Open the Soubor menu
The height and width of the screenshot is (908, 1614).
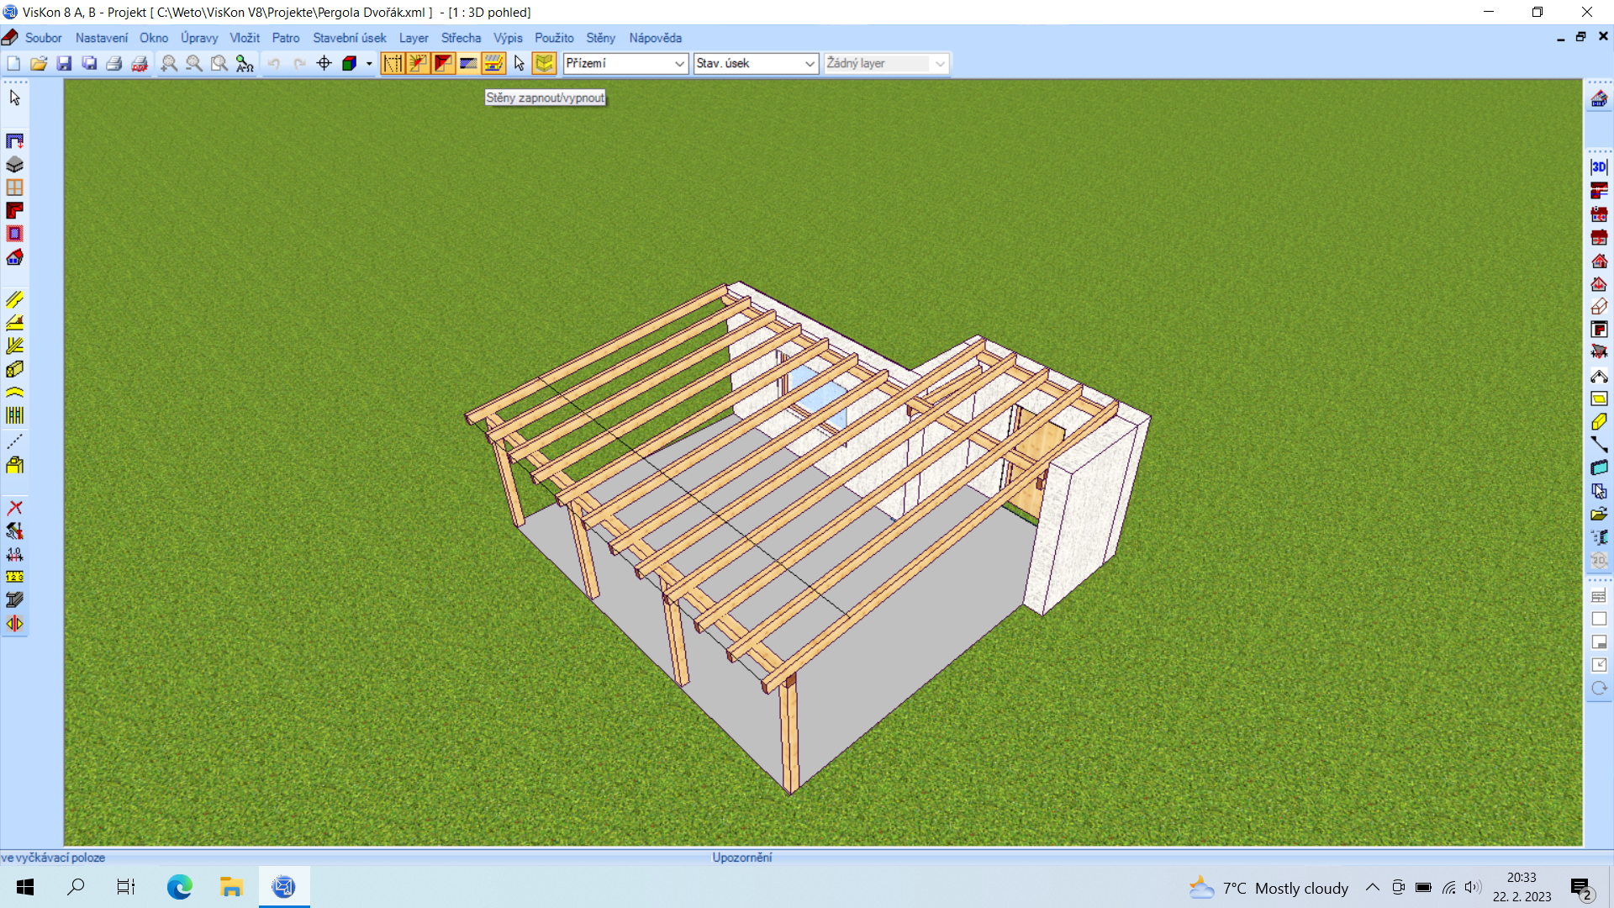pos(44,38)
